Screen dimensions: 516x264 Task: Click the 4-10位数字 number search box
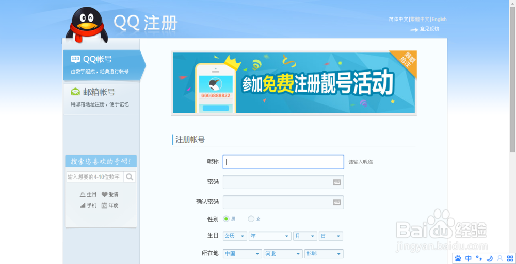click(x=95, y=177)
